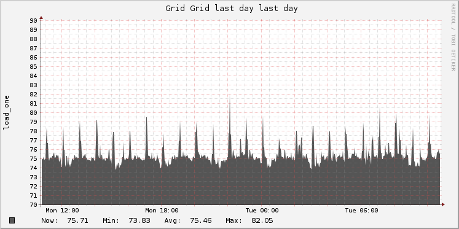Click the 'Avg: 75.46' statistic
The height and width of the screenshot is (229, 459).
pos(188,220)
